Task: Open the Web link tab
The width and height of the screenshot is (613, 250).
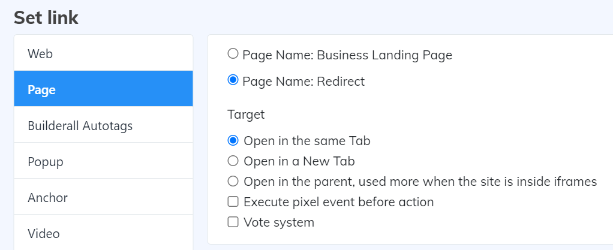Action: click(103, 53)
